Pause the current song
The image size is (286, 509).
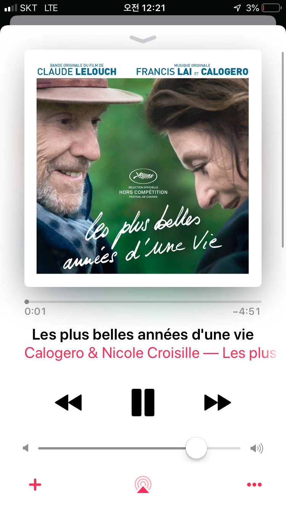tap(143, 403)
